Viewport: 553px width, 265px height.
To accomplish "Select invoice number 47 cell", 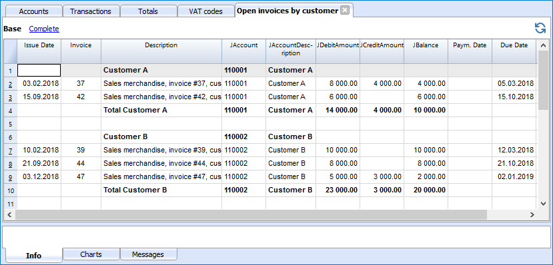I will coord(81,176).
